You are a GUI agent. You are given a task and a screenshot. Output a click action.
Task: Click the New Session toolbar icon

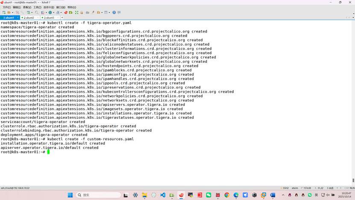coord(4,12)
